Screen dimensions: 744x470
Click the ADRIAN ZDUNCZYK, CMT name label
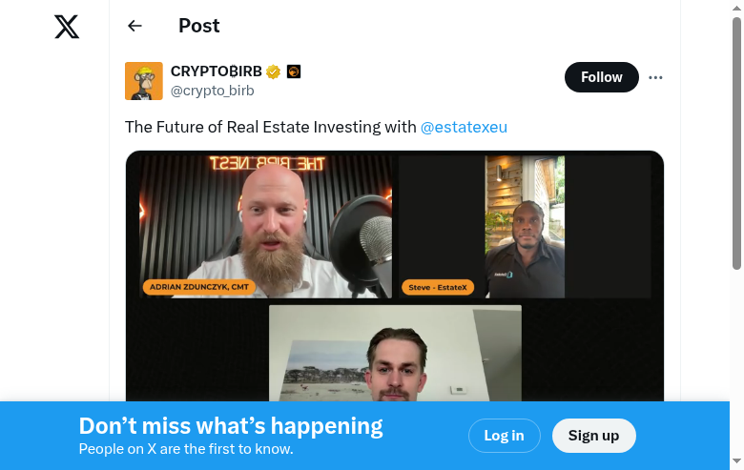click(198, 287)
